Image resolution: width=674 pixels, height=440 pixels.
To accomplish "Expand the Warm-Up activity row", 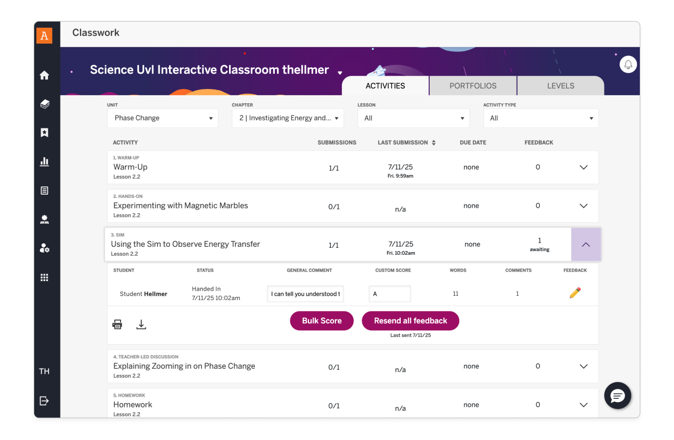I will pyautogui.click(x=583, y=167).
